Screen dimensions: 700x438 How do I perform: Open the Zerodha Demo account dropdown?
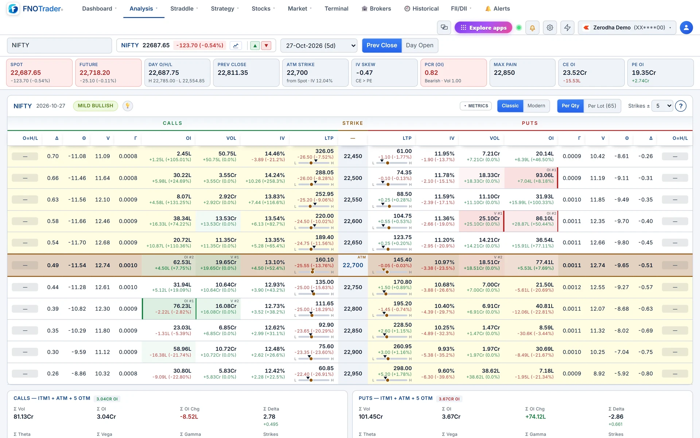[627, 27]
